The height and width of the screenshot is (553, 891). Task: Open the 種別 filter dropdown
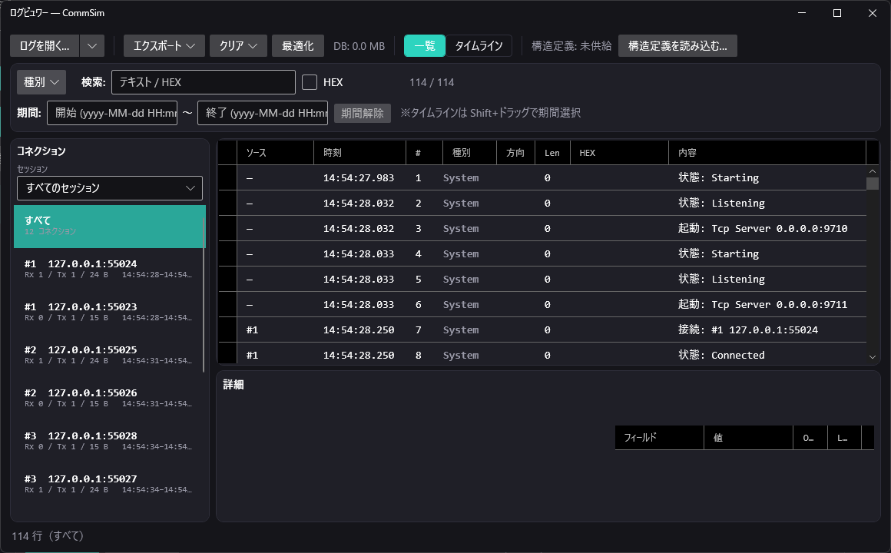[41, 82]
